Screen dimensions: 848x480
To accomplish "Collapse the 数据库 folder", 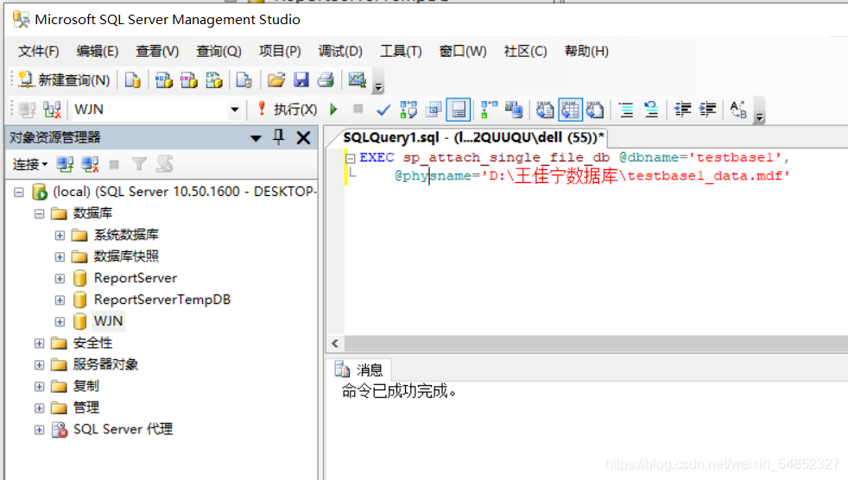I will coord(39,213).
